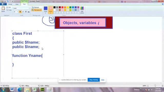The image size is (164, 92).
Task: Open Excel from taskbar
Action: pos(35,89)
